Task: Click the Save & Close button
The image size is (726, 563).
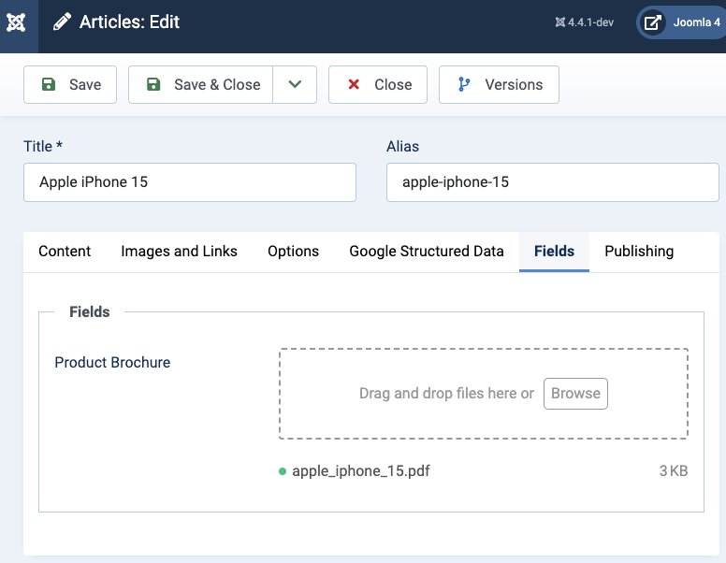Action: click(200, 85)
